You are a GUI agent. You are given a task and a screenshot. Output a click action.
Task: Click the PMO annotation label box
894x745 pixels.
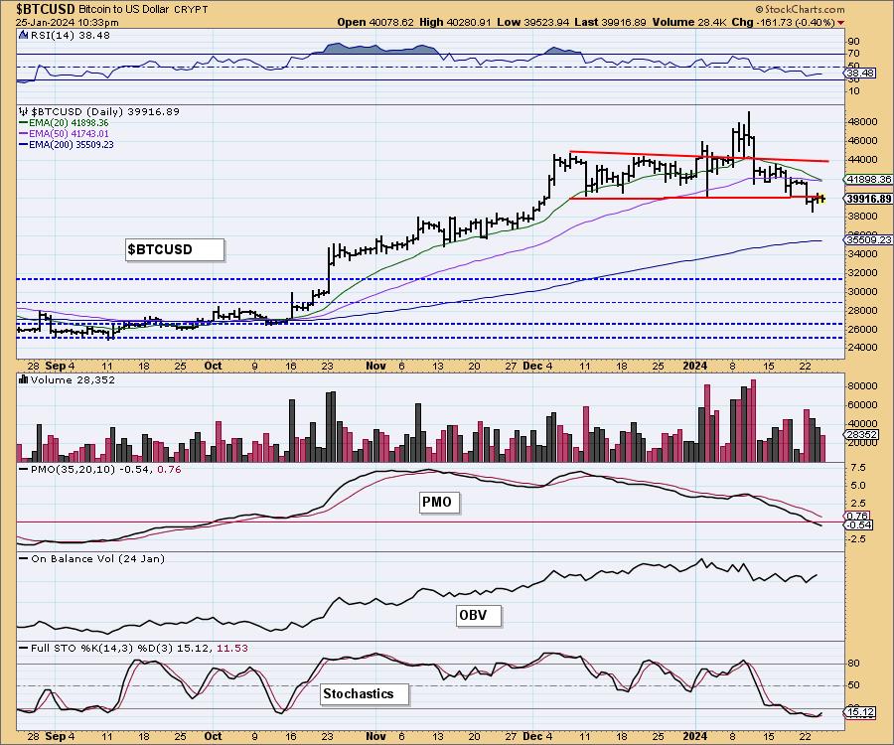439,502
